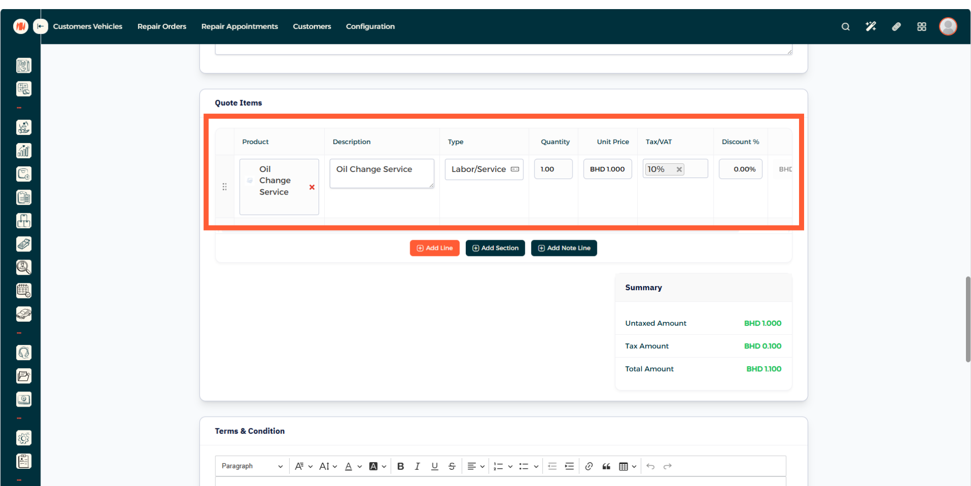Open the apps grid icon
Image resolution: width=971 pixels, height=486 pixels.
(x=921, y=27)
